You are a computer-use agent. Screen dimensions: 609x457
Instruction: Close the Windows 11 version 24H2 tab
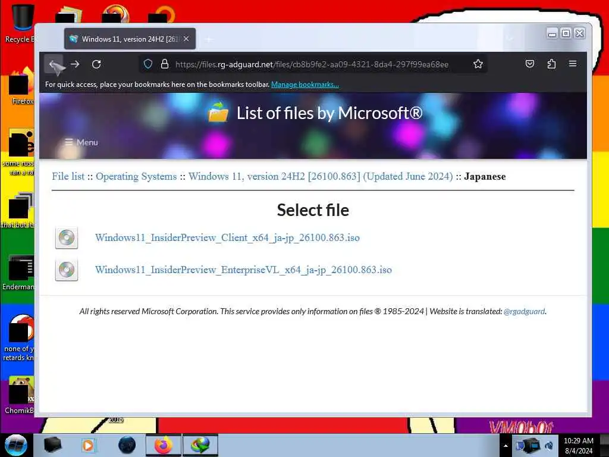(186, 39)
